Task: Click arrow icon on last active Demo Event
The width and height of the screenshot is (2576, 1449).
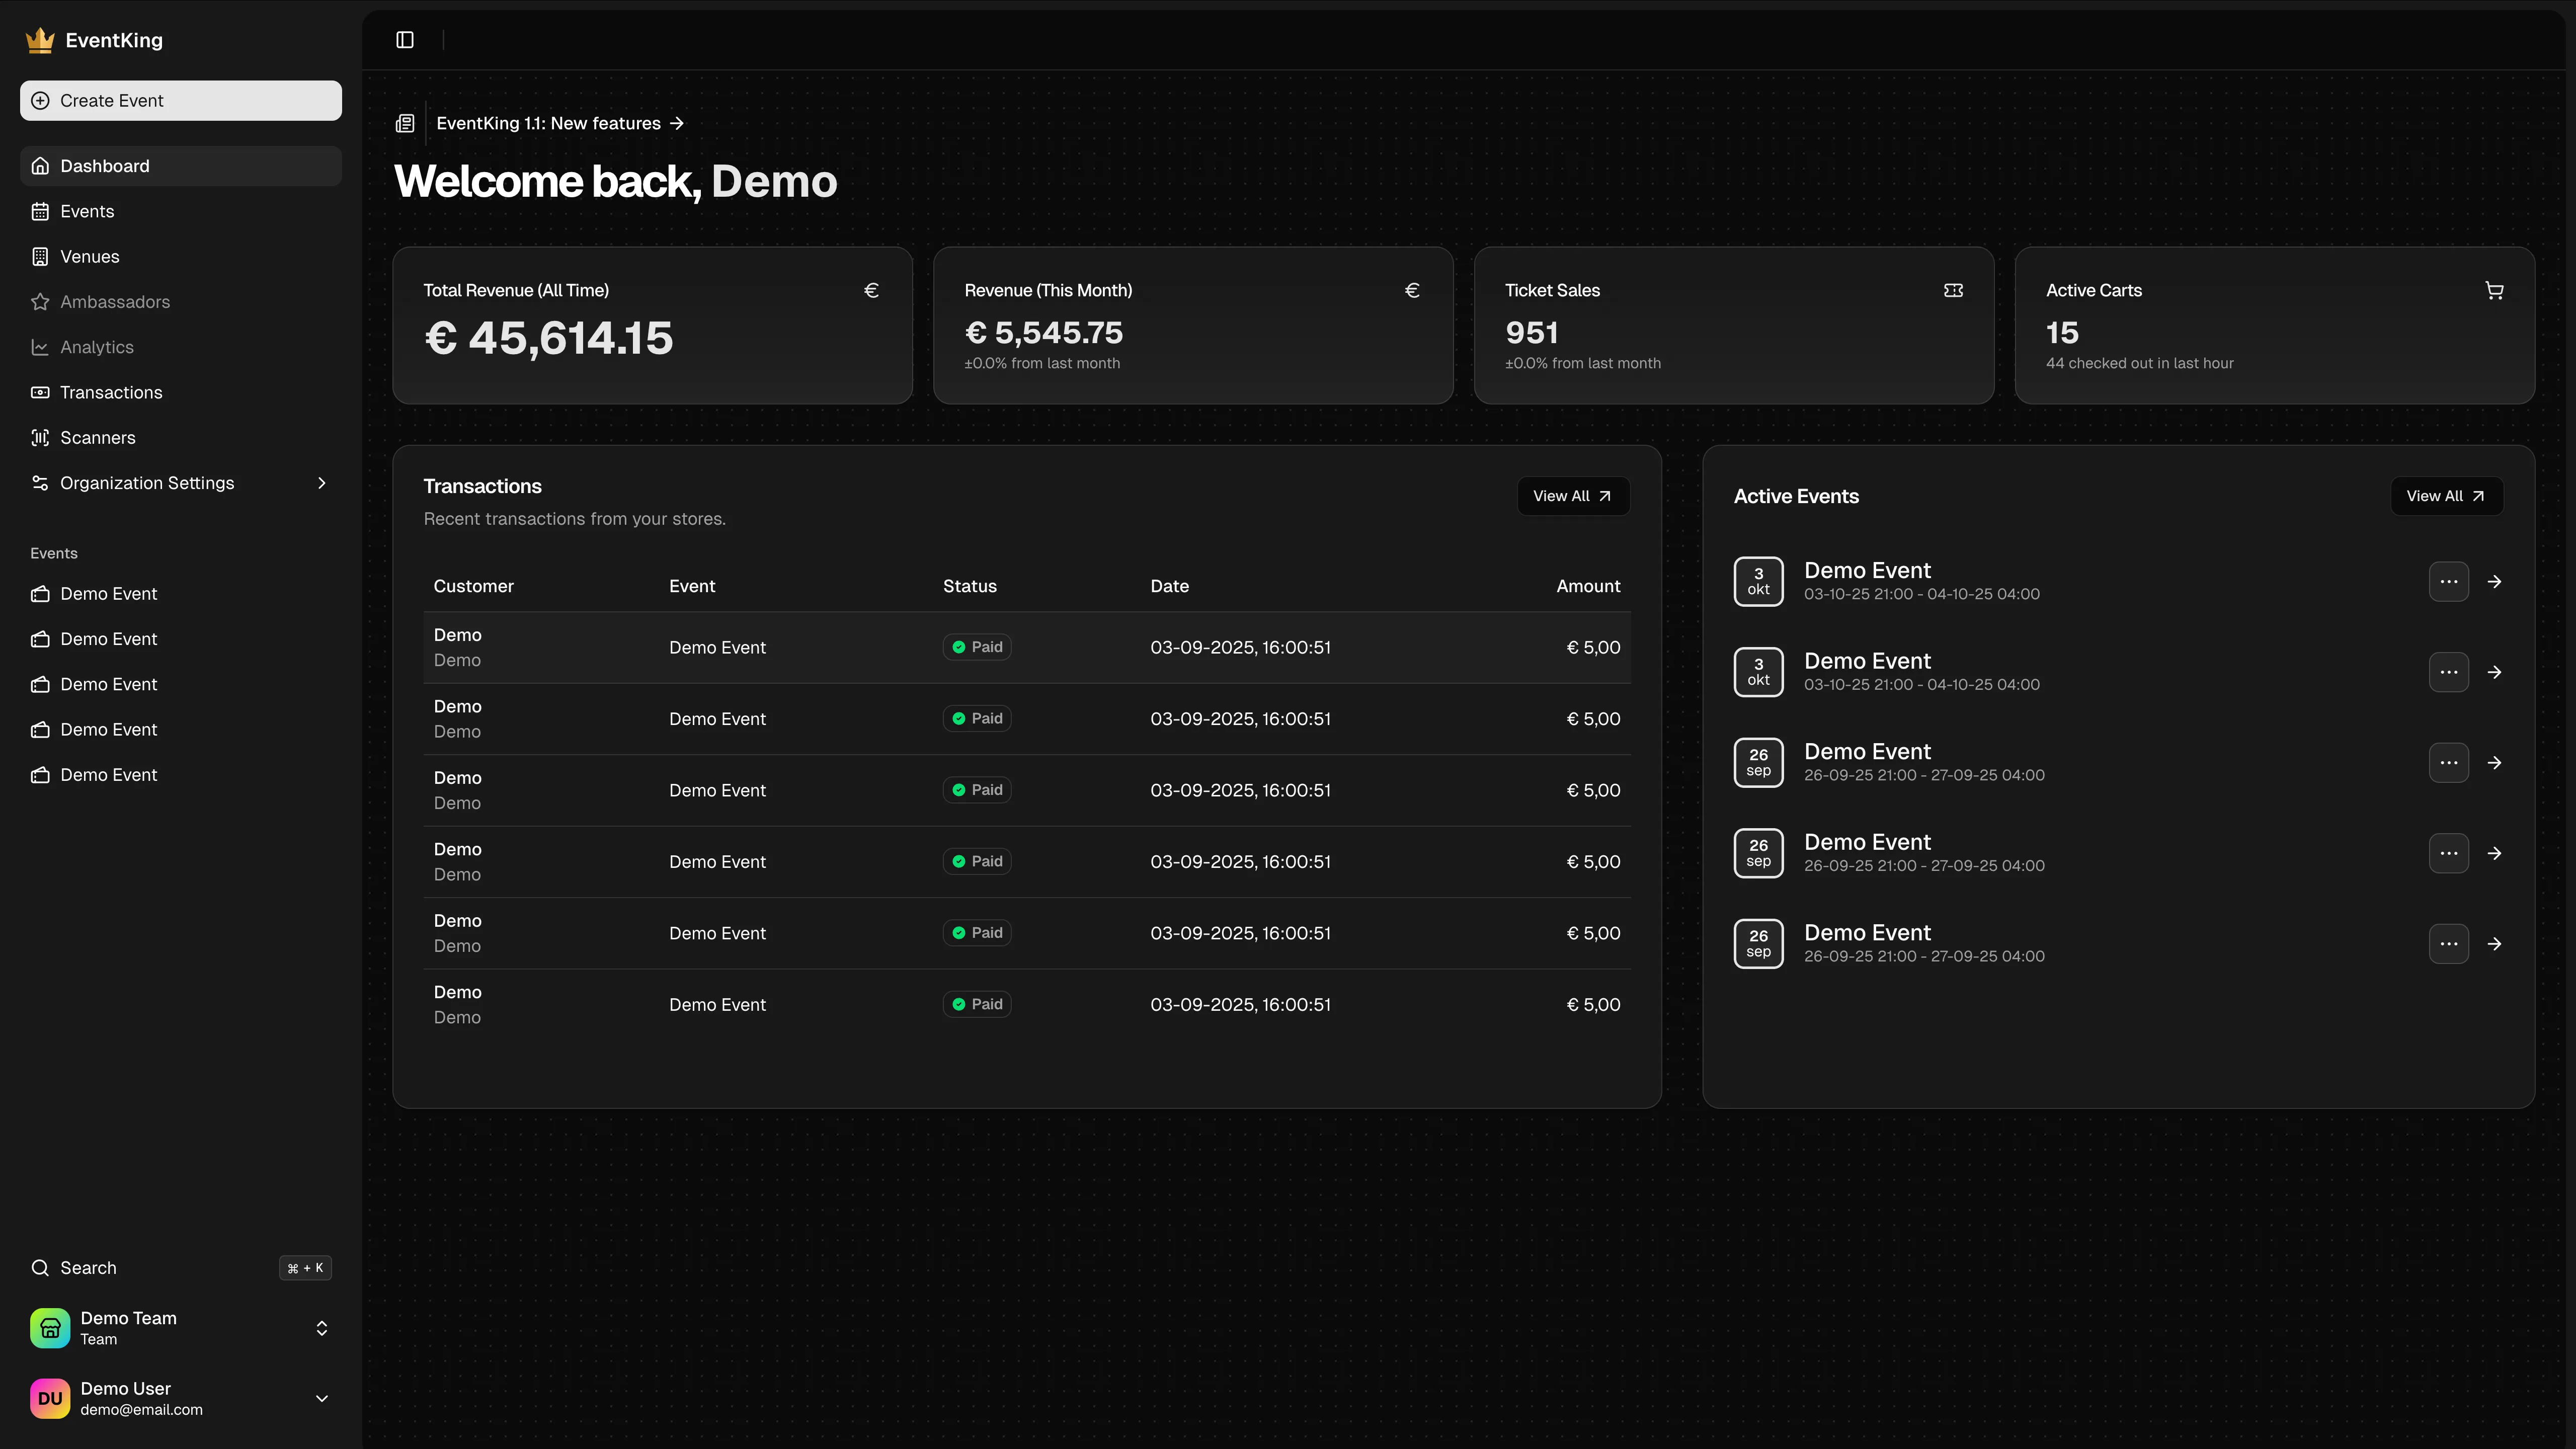Action: coord(2494,944)
